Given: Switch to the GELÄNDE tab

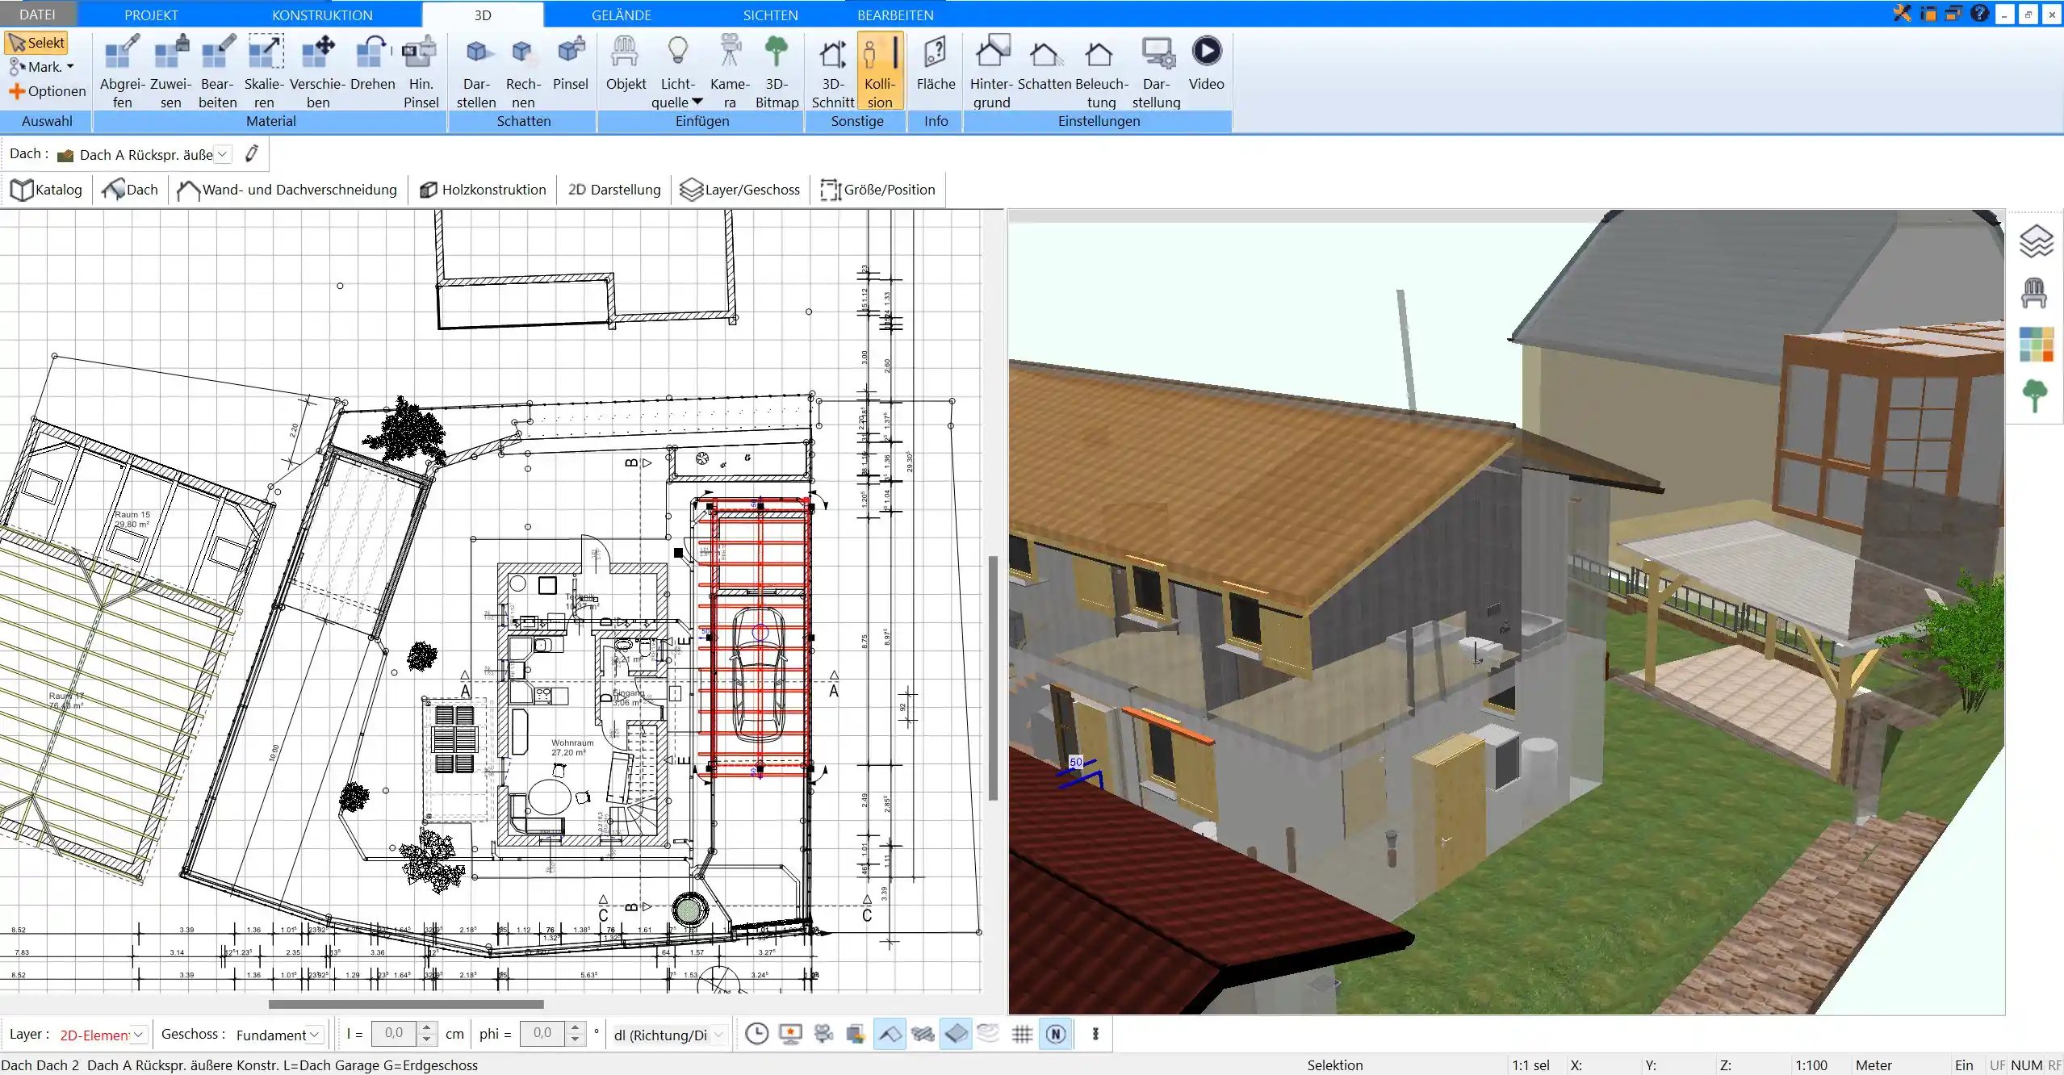Looking at the screenshot, I should (x=621, y=15).
